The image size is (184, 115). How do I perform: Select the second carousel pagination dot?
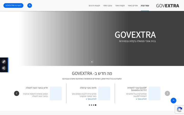(91, 105)
